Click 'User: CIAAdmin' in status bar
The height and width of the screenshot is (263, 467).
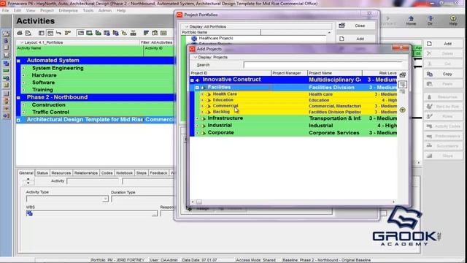point(164,260)
